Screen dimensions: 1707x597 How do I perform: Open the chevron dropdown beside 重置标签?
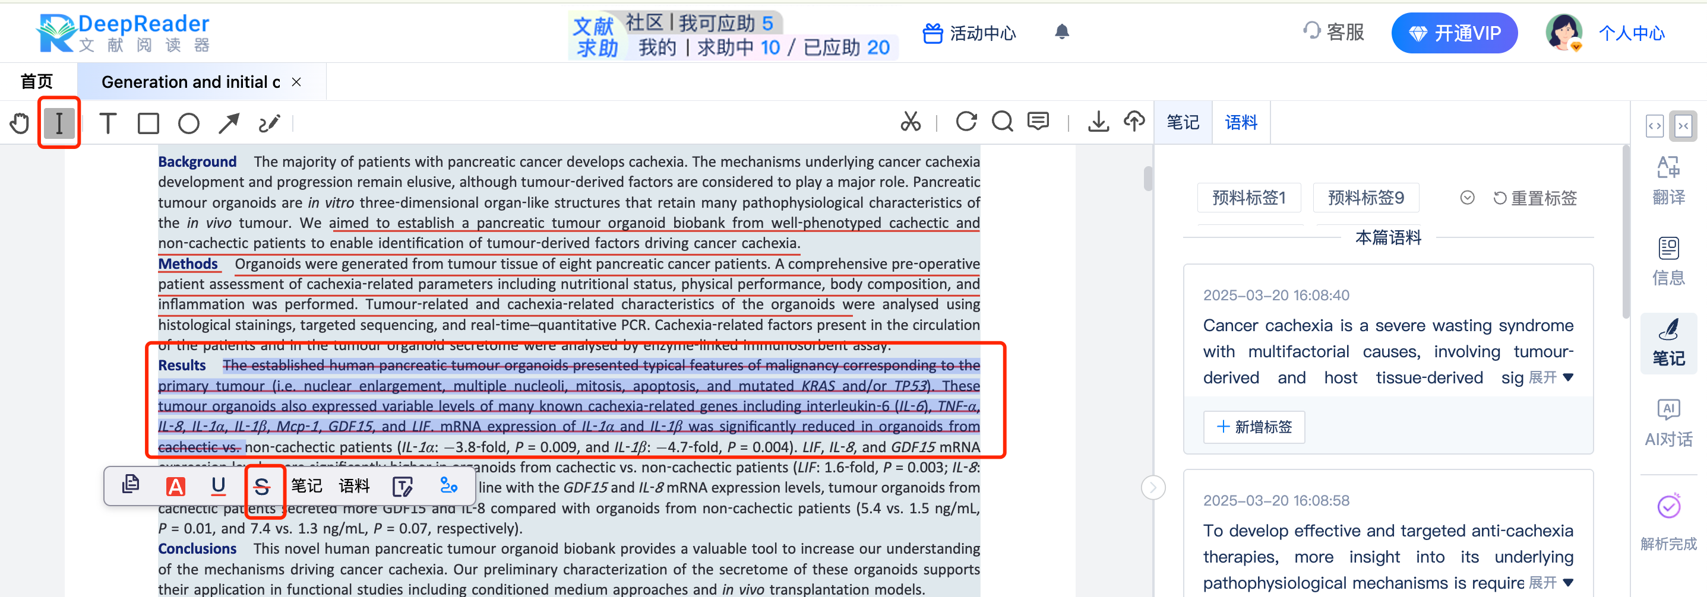pos(1467,197)
